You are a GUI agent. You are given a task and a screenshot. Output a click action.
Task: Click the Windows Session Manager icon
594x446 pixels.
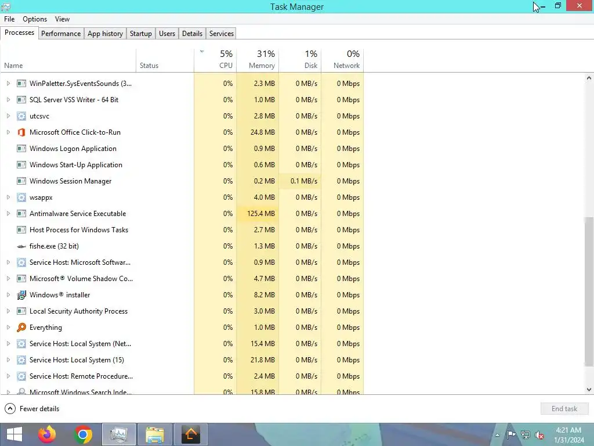tap(21, 181)
